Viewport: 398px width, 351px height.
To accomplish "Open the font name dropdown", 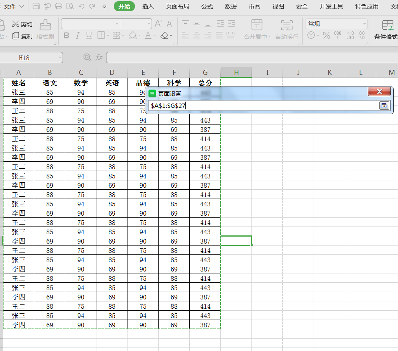I will (117, 24).
